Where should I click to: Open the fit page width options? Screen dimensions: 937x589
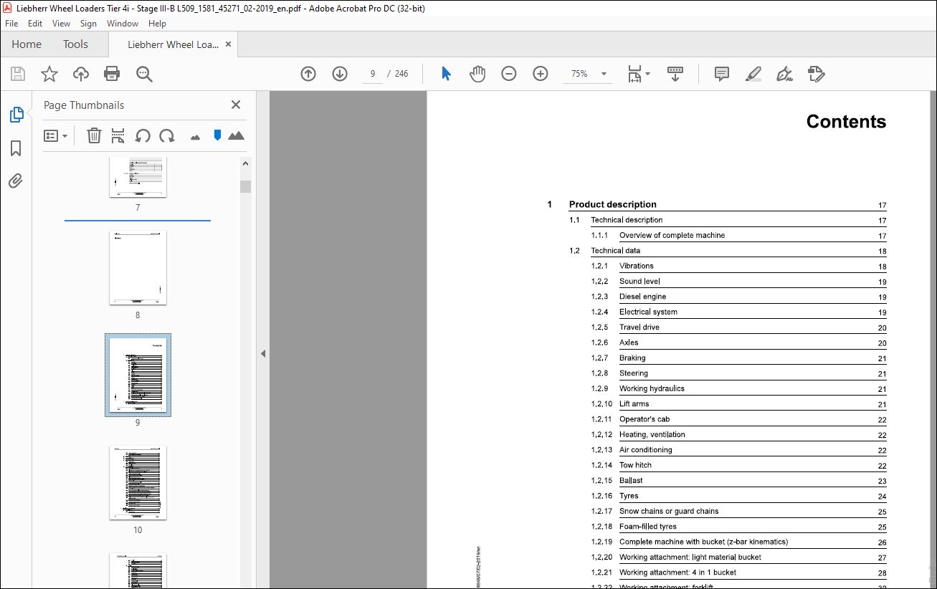pyautogui.click(x=638, y=74)
